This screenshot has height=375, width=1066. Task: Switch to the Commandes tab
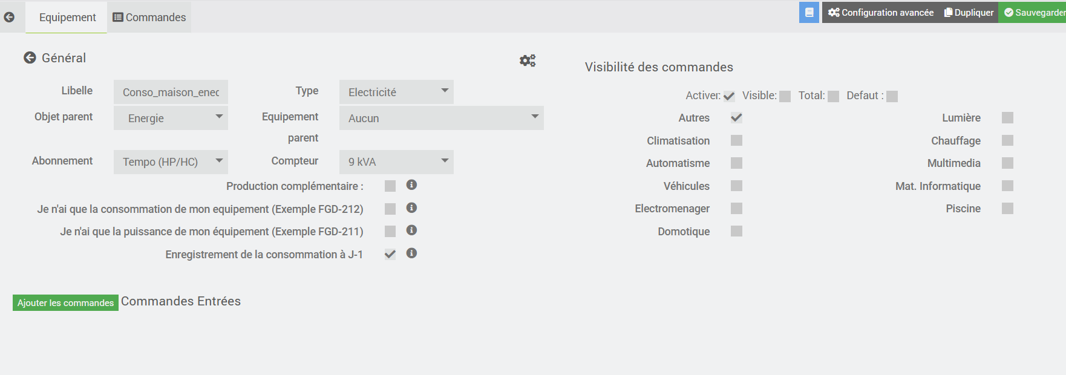point(149,18)
